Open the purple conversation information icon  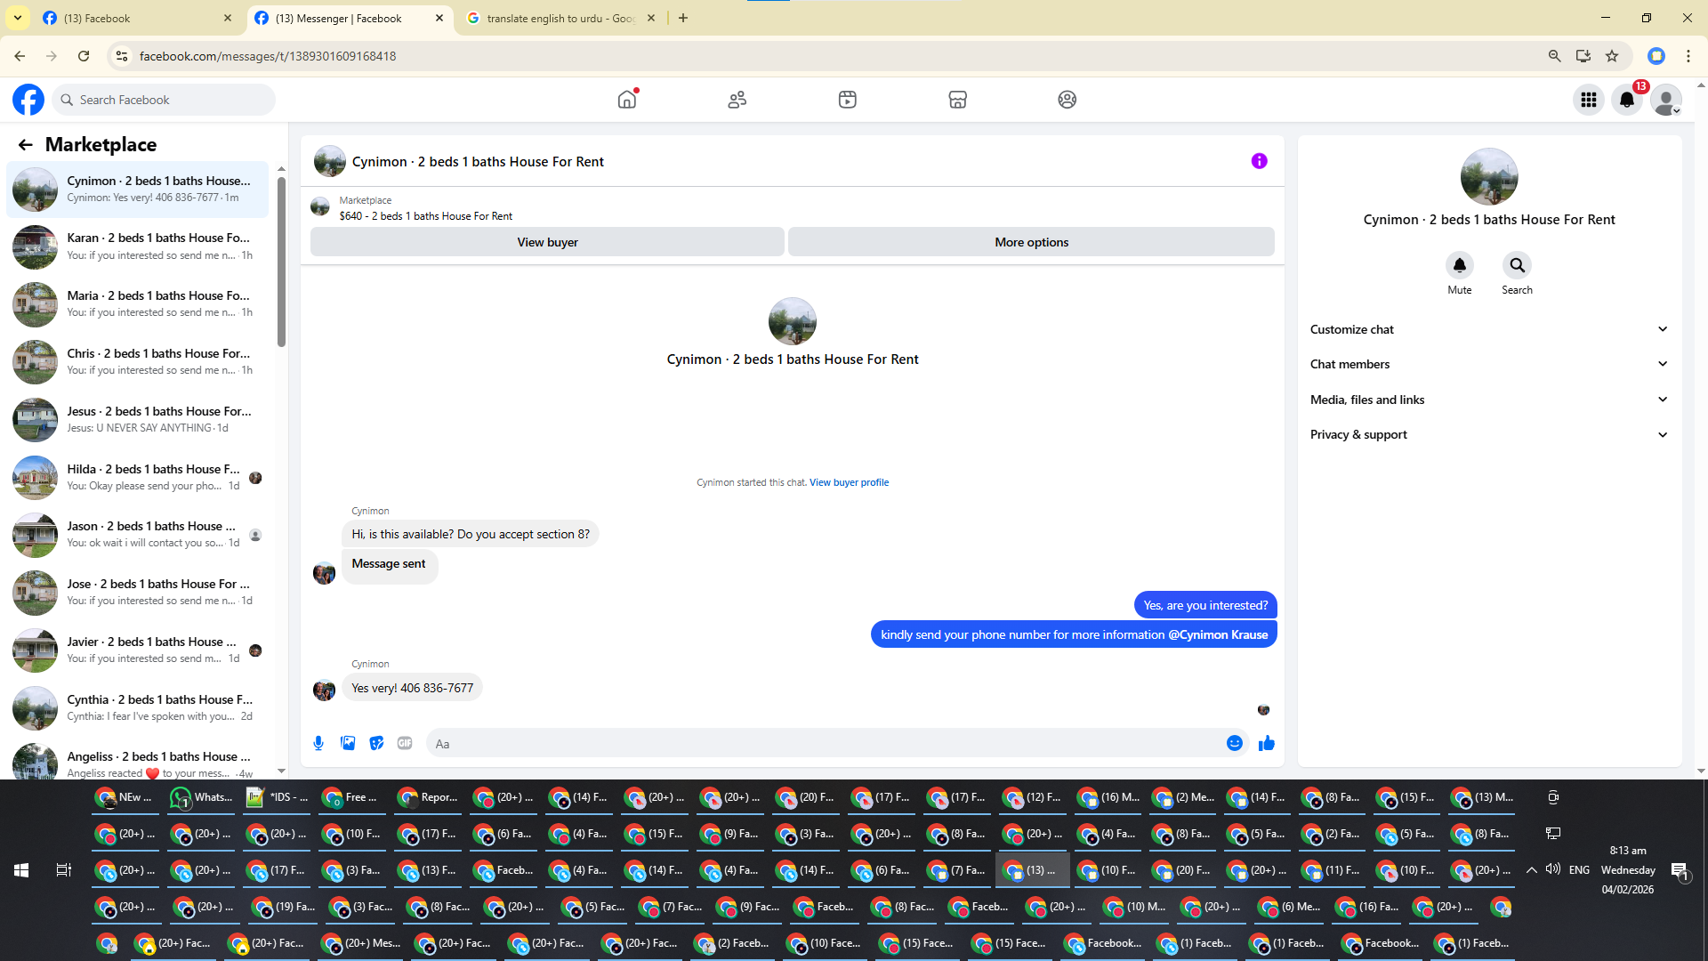pyautogui.click(x=1259, y=161)
